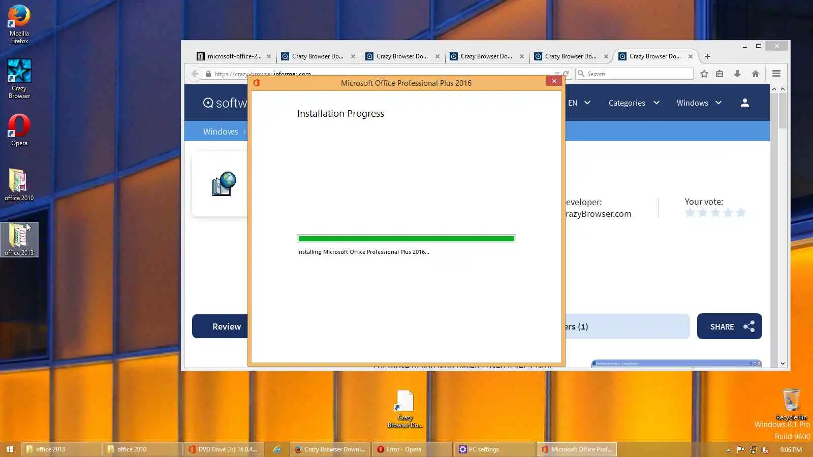Image resolution: width=813 pixels, height=457 pixels.
Task: Click the volume speaker tray icon
Action: click(x=765, y=450)
